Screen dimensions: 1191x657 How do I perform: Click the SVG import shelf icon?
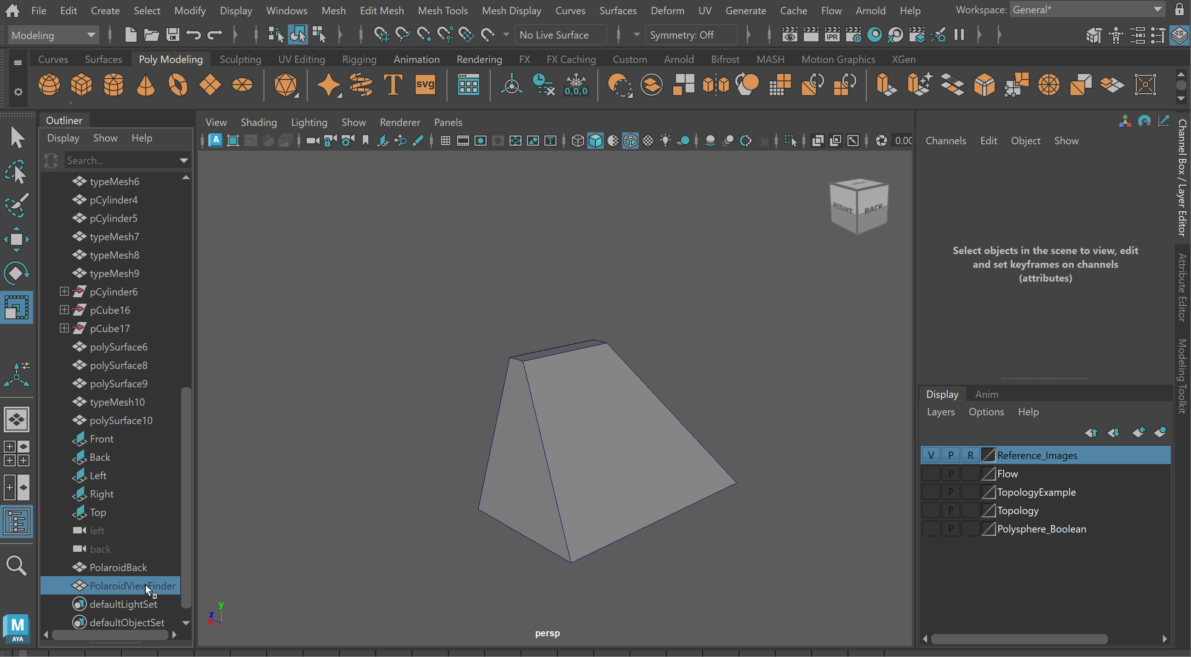425,85
